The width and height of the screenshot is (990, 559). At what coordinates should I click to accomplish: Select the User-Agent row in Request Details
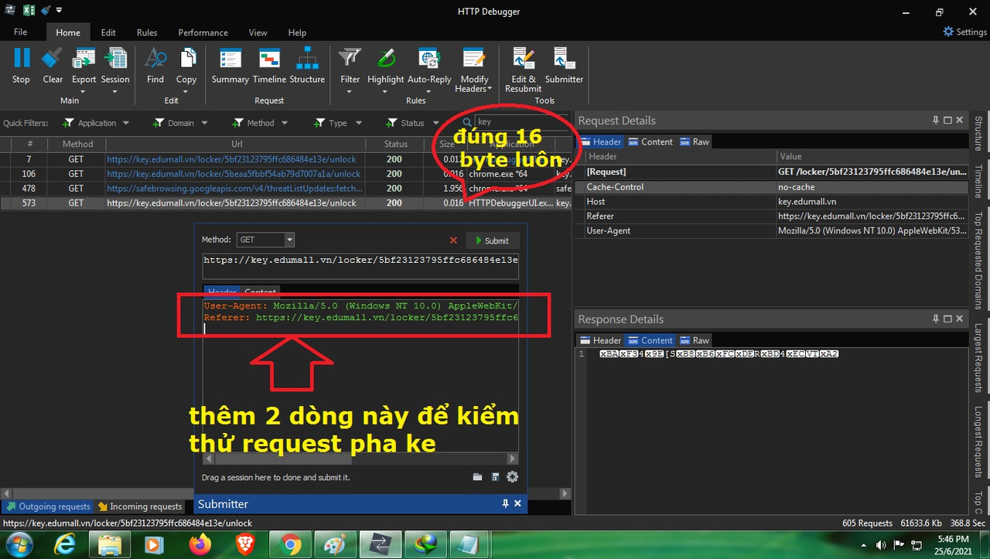click(773, 230)
